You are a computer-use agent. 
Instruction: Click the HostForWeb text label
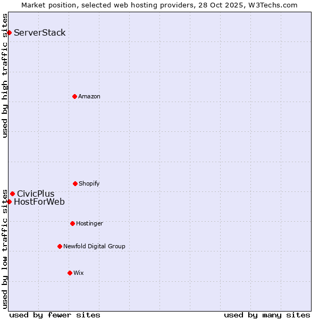pos(39,202)
